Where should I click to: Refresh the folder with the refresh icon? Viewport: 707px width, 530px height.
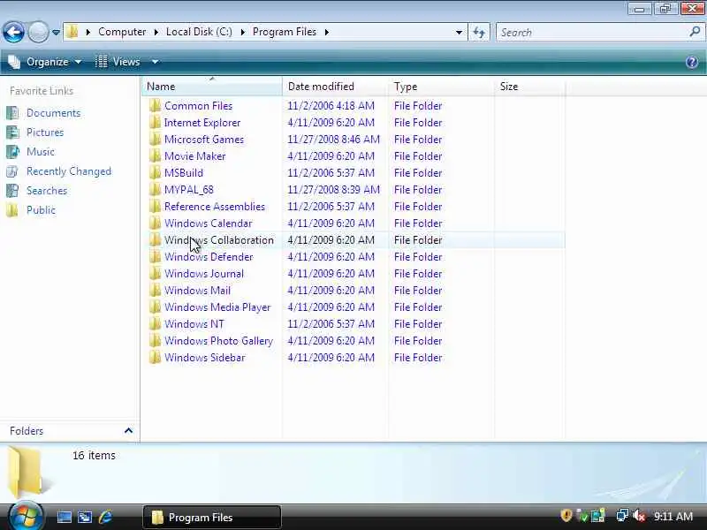tap(479, 33)
